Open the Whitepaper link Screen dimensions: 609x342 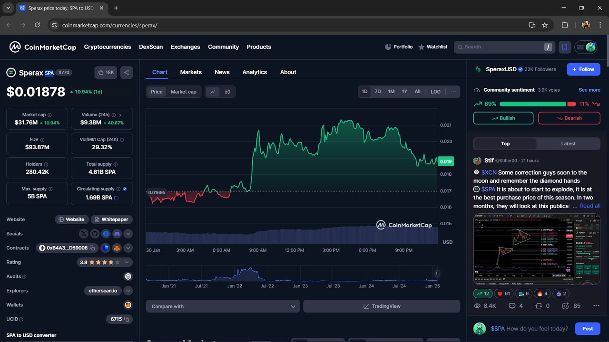tap(111, 219)
